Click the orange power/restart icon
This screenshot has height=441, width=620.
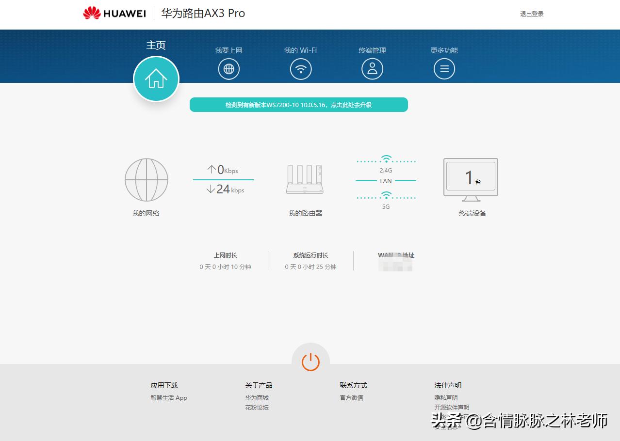pos(310,361)
